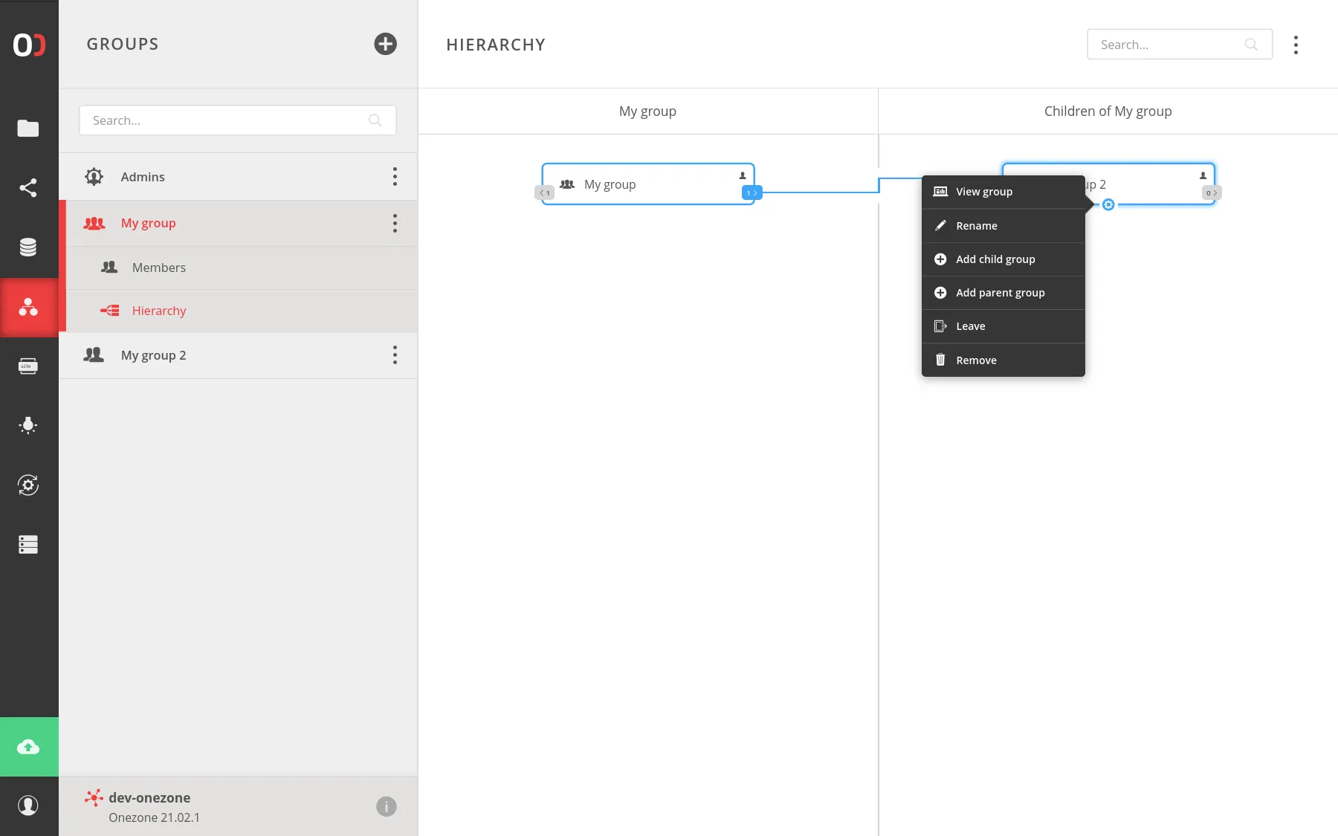This screenshot has width=1338, height=836.
Task: Select the Harvesters icon in the sidebar
Action: point(28,425)
